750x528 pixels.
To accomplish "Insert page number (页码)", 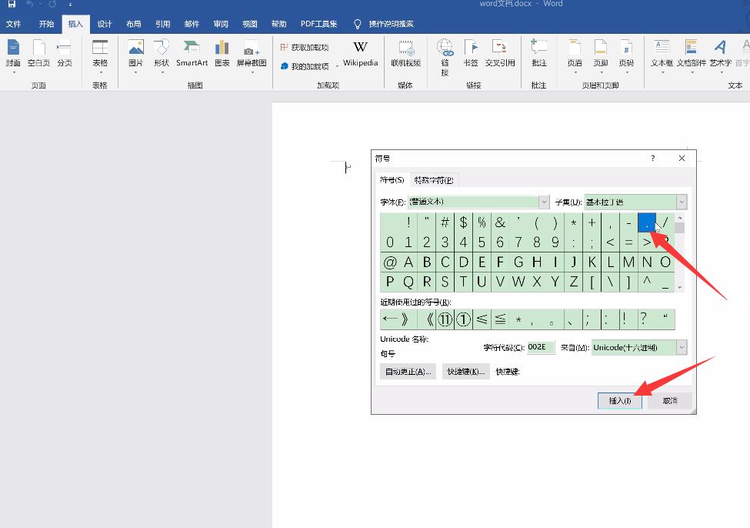I will (626, 56).
